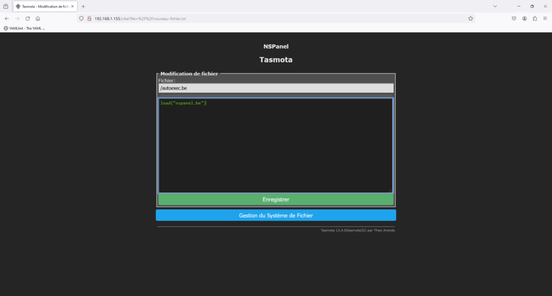
Task: Open the Firefox application menu
Action: point(545,19)
